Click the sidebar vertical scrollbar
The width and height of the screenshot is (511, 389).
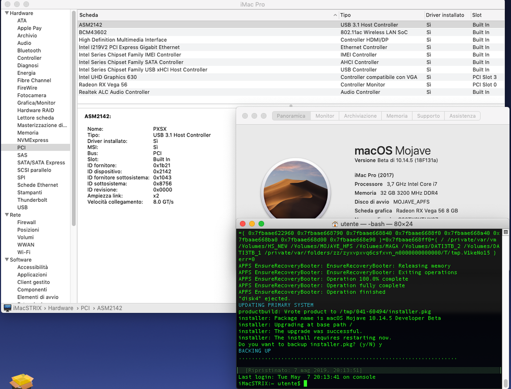tap(74, 118)
